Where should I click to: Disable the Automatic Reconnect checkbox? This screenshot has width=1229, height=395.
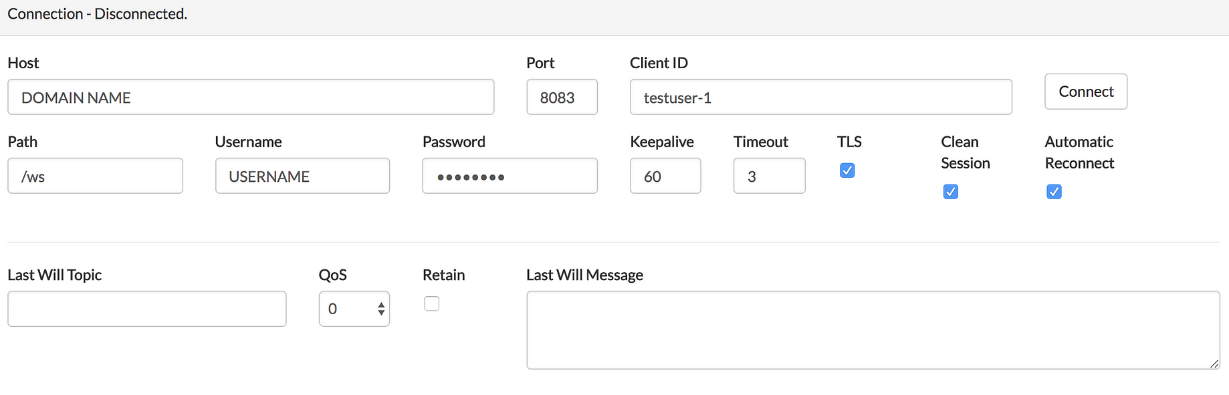point(1054,192)
